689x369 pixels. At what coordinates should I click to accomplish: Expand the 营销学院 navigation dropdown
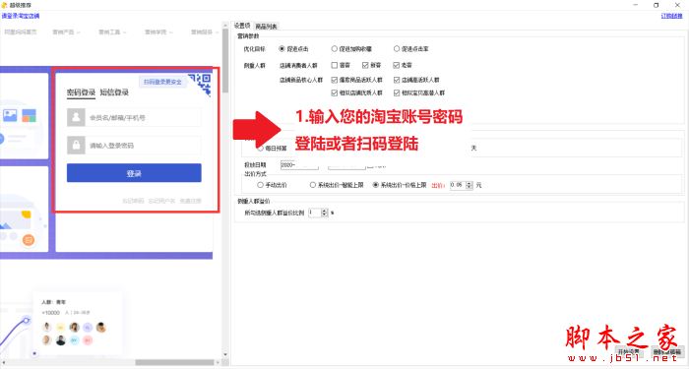158,32
